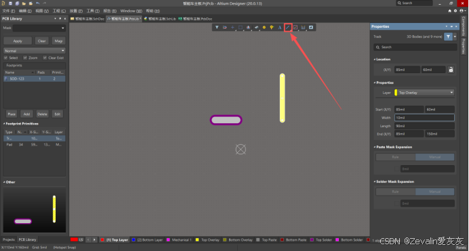Open the settings gear at top right
The image size is (469, 251).
click(x=455, y=11)
